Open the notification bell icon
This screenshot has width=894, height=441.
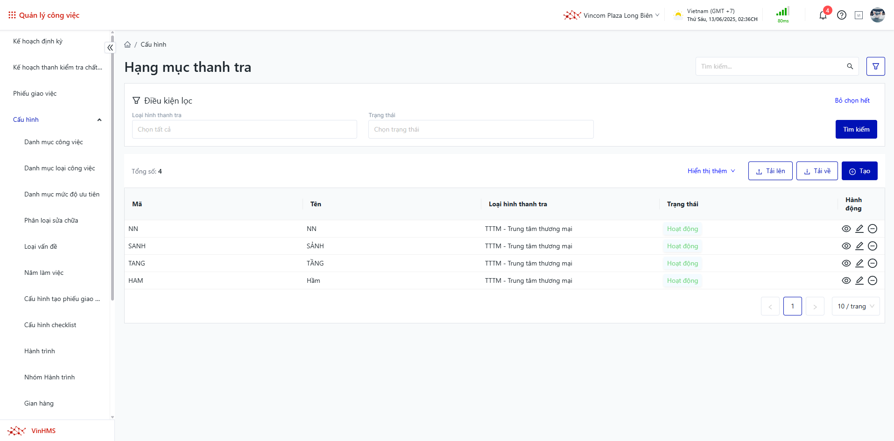[x=823, y=15]
